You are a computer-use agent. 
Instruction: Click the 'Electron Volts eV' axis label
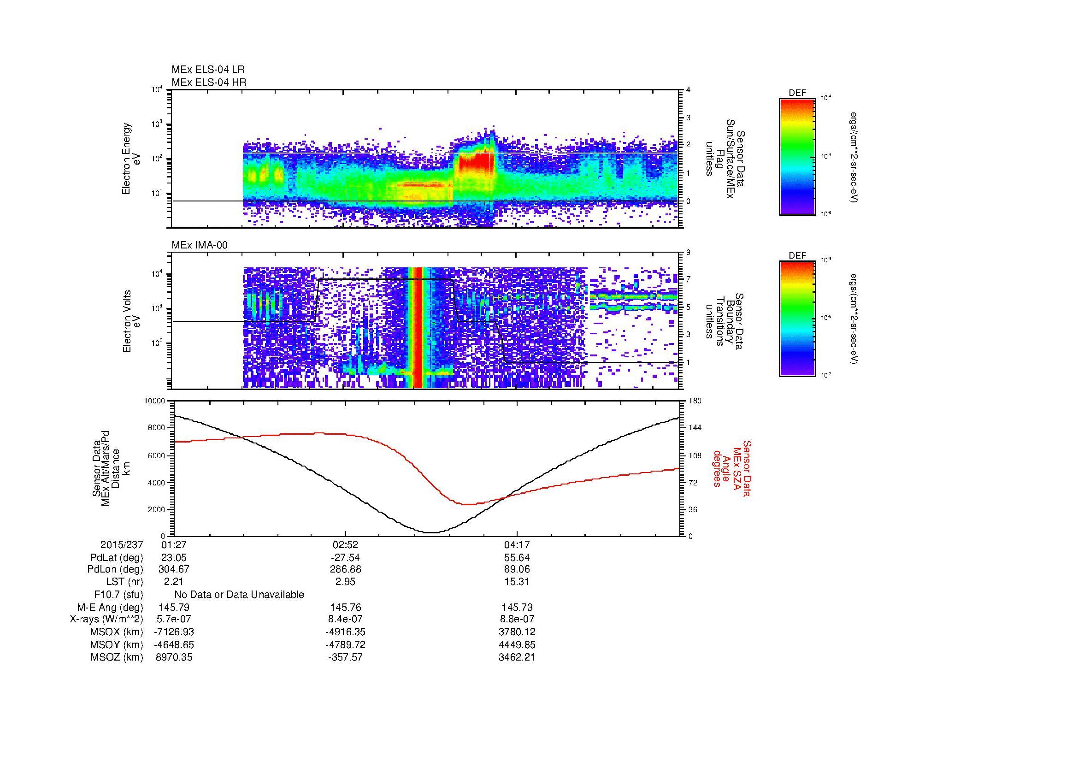(131, 321)
